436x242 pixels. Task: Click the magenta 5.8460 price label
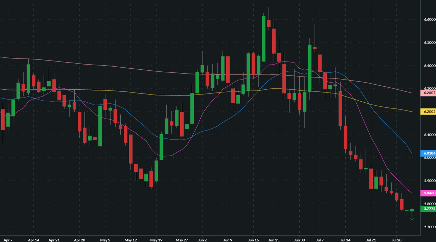428,193
